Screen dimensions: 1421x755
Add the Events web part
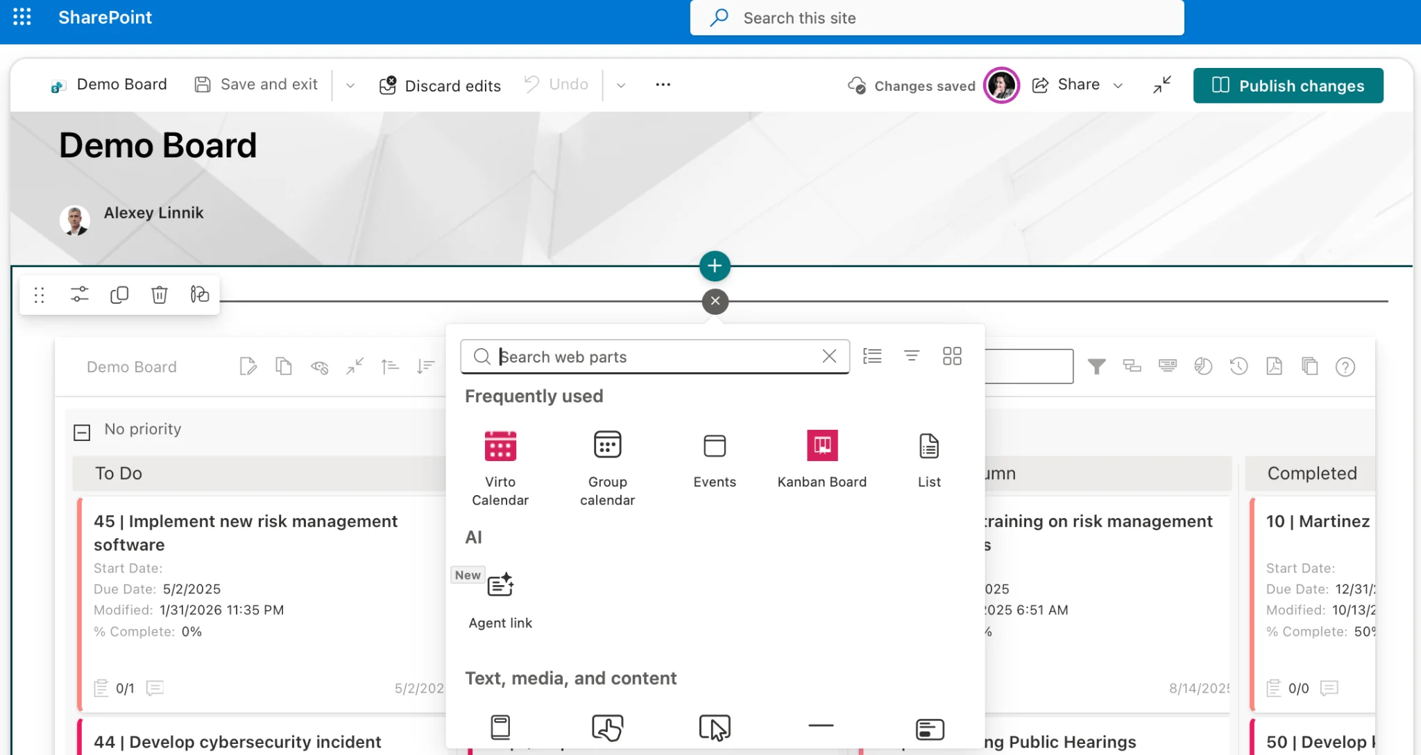point(715,460)
